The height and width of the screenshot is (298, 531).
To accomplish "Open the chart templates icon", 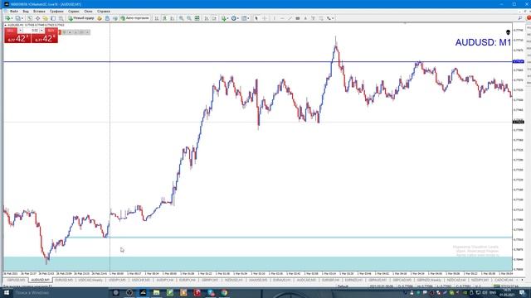I will [244, 18].
